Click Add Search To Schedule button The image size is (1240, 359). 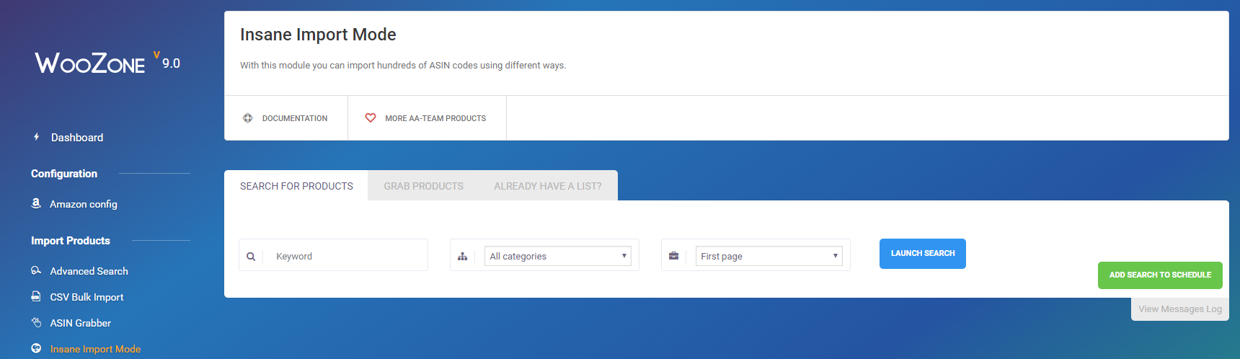(1160, 275)
